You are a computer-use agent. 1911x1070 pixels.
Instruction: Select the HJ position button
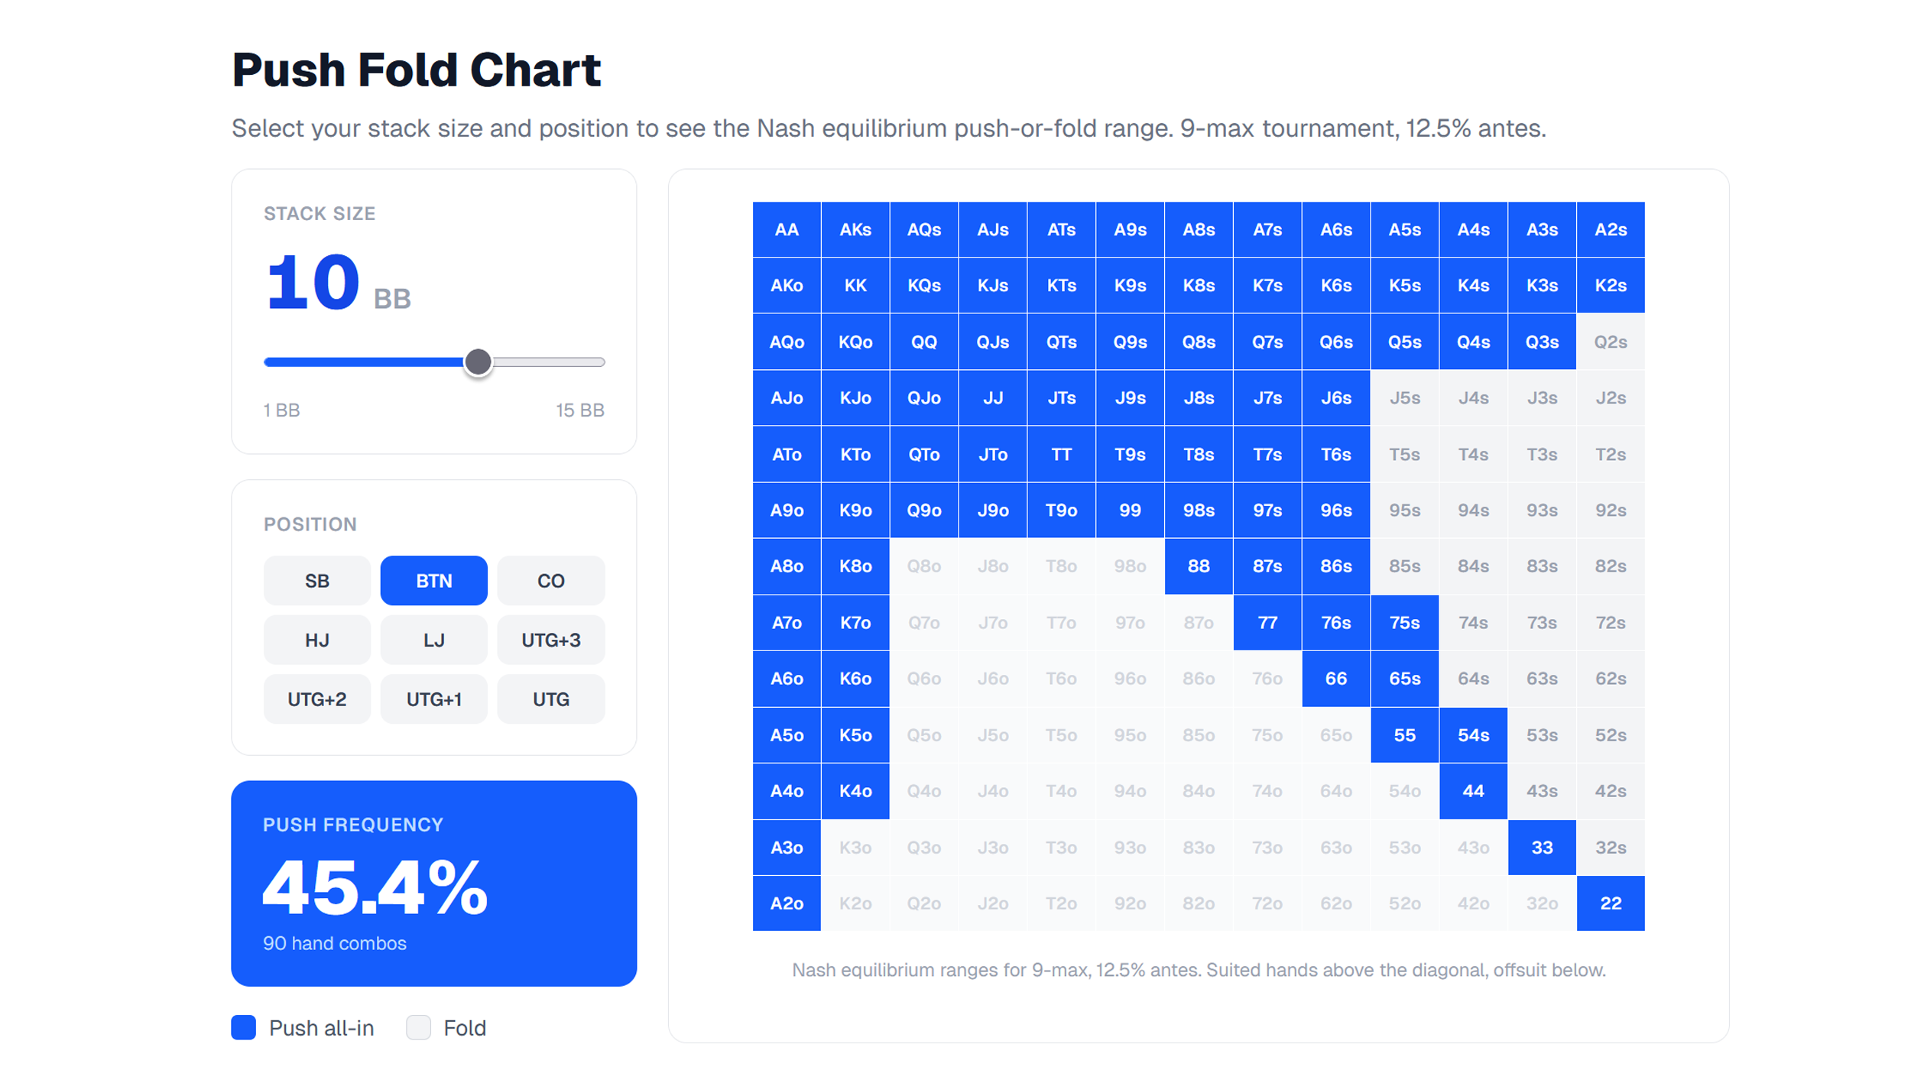tap(316, 640)
